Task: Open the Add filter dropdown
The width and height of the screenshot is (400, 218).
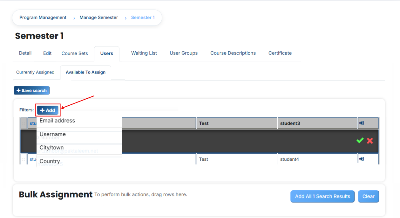Action: coord(48,110)
